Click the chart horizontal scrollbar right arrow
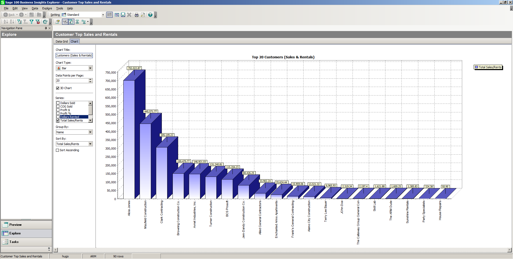Screen dimensions: 513x259 tap(509, 250)
